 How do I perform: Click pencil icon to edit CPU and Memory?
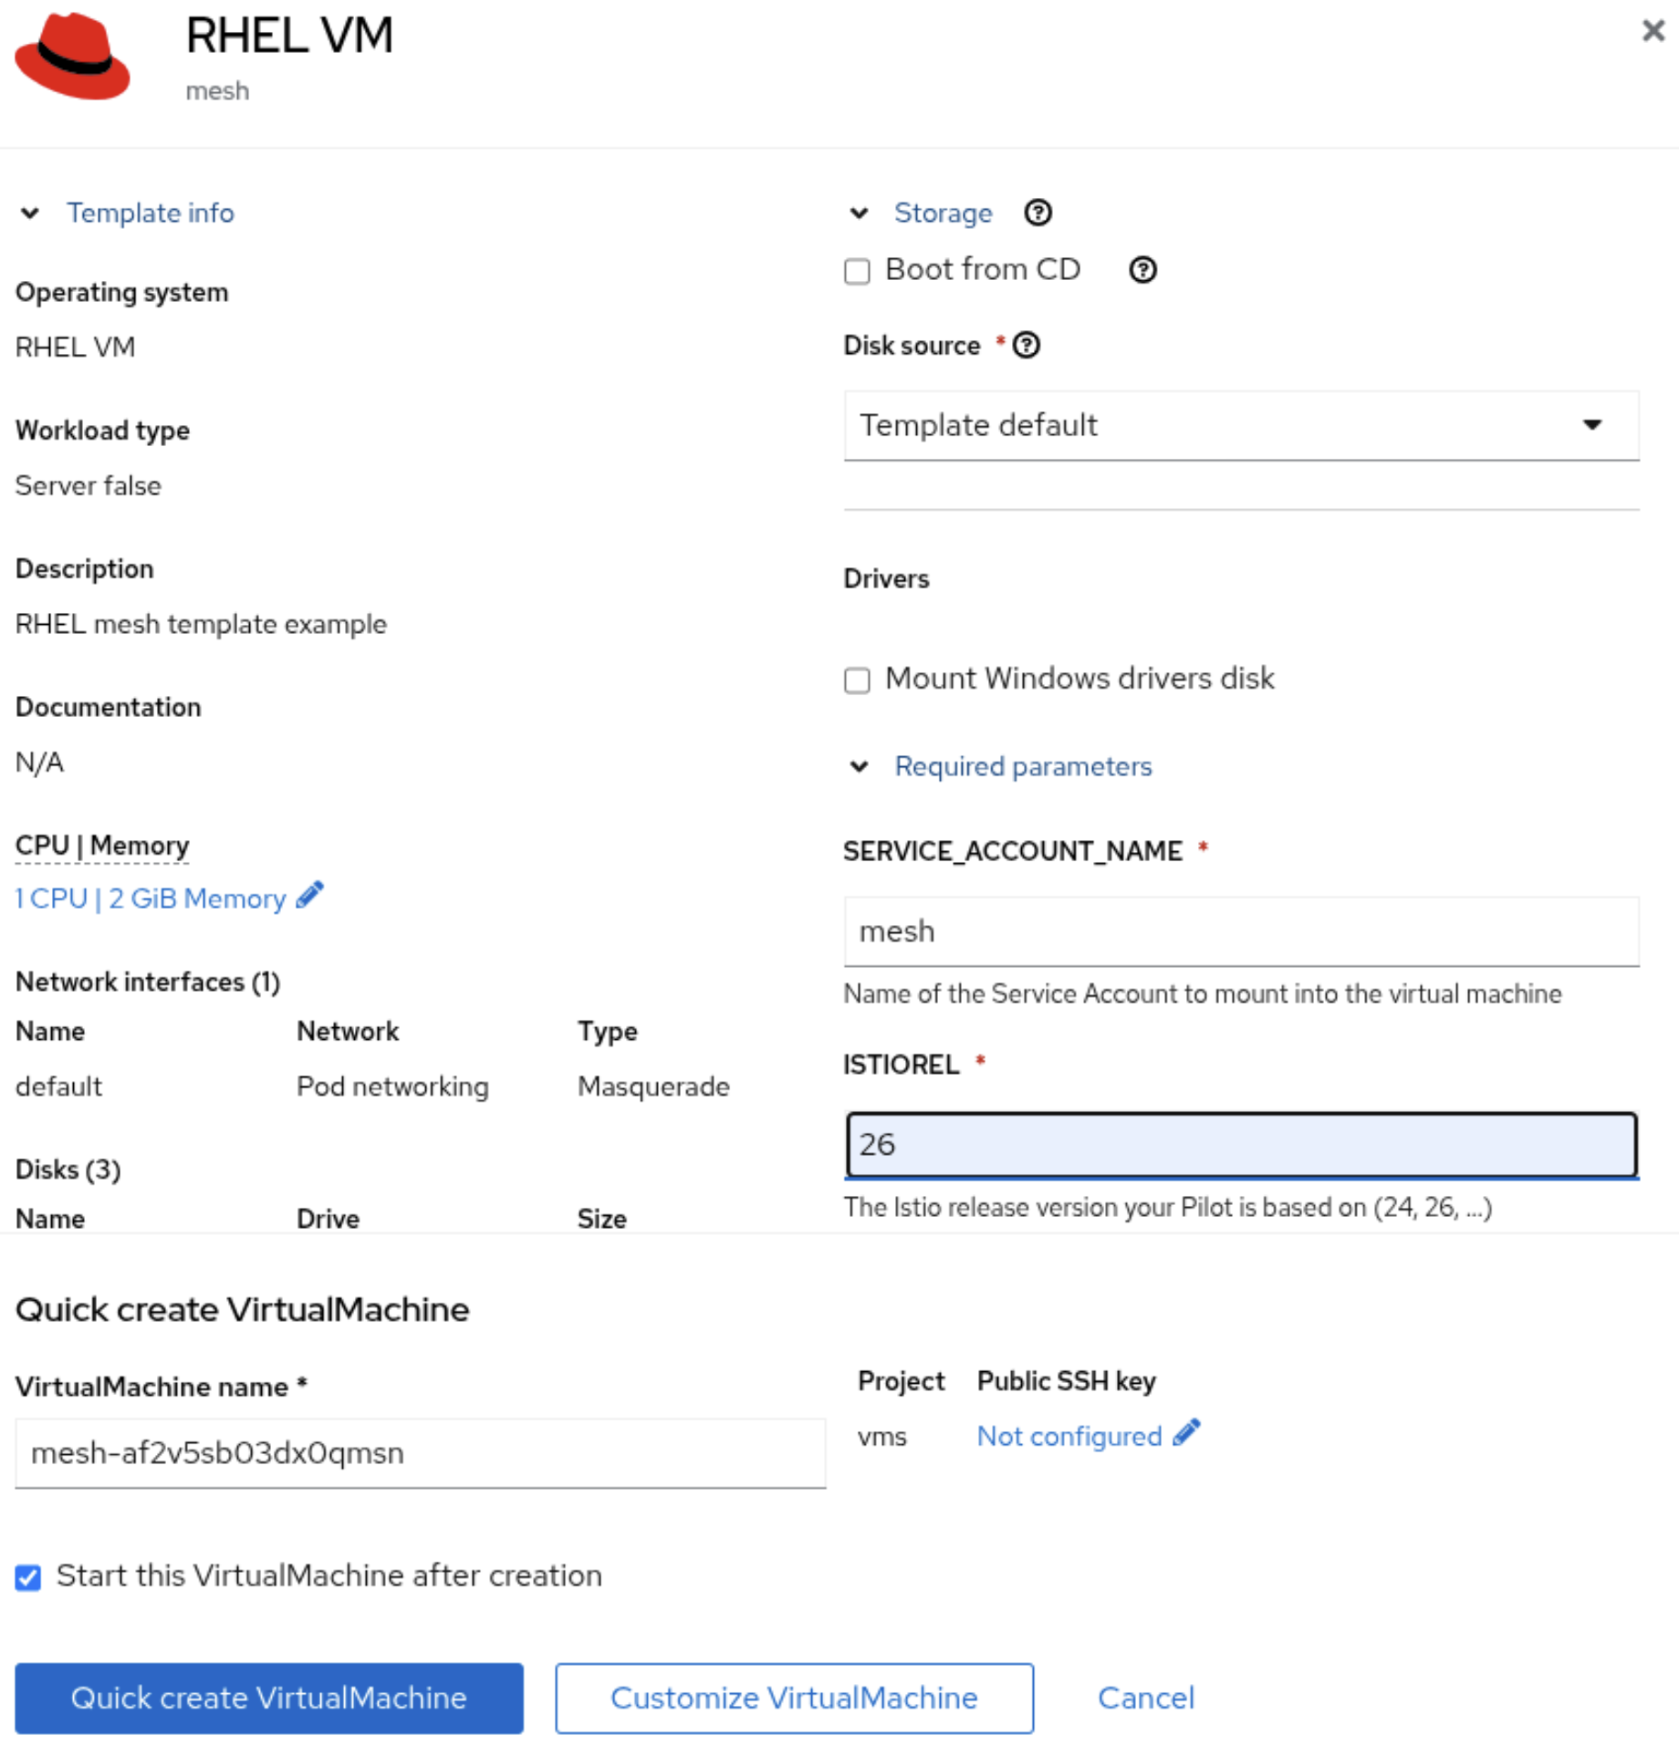310,896
